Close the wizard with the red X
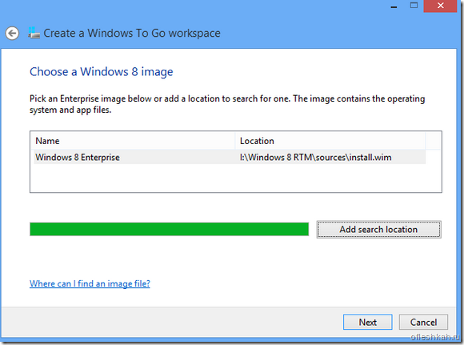Image resolution: width=464 pixels, height=345 pixels. [x=440, y=6]
